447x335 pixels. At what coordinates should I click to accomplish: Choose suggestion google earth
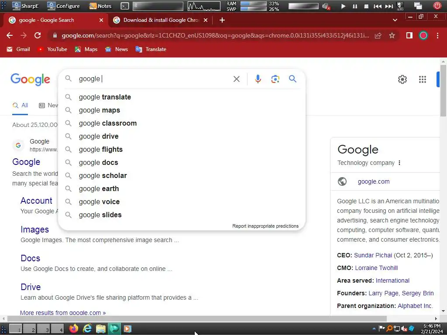pyautogui.click(x=182, y=189)
